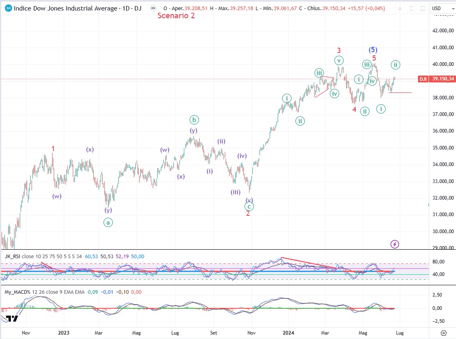Collapse the main chart pane
The height and width of the screenshot is (339, 456).
[x=412, y=8]
